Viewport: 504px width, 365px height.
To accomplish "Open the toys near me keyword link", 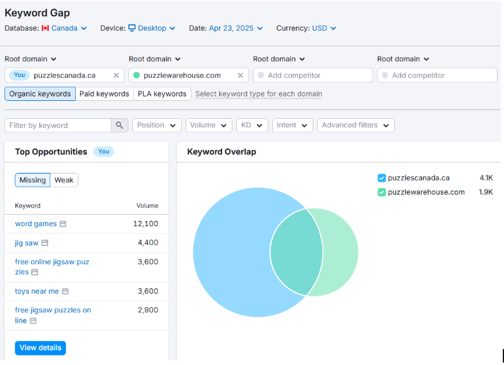I will tap(37, 291).
